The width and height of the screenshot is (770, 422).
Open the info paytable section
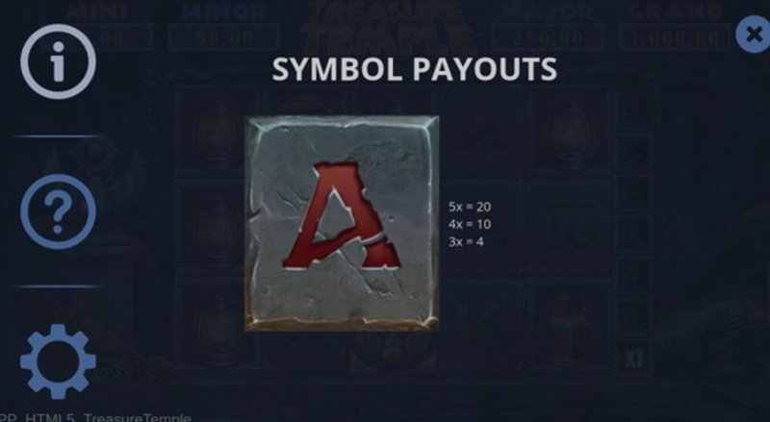(58, 62)
